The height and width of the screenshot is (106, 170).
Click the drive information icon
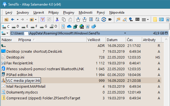click(x=131, y=19)
